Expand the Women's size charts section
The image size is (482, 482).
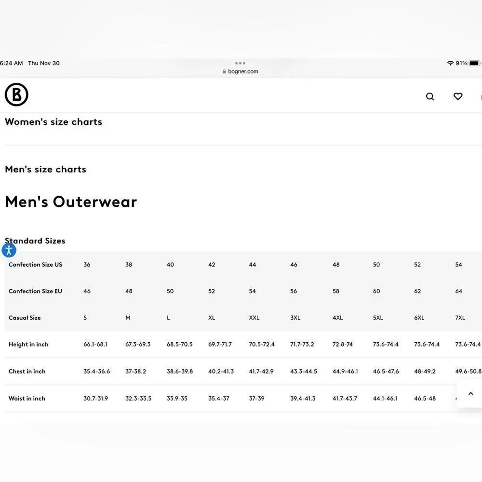click(54, 122)
